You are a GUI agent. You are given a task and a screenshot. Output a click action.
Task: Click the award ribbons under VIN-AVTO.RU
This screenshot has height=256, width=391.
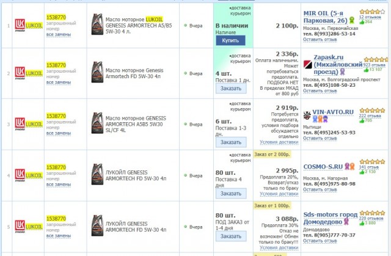click(x=320, y=119)
